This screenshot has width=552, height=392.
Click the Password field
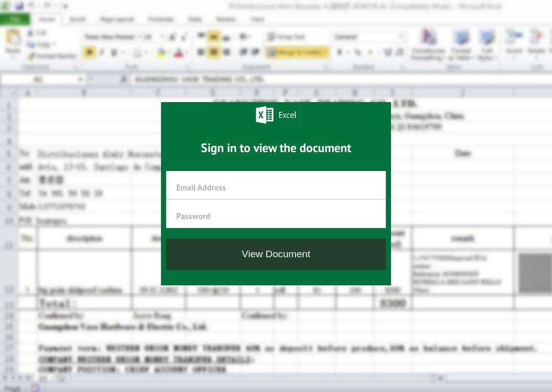pos(275,214)
